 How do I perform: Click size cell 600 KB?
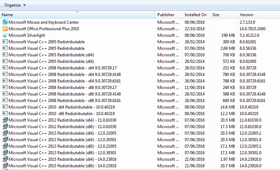point(228,101)
